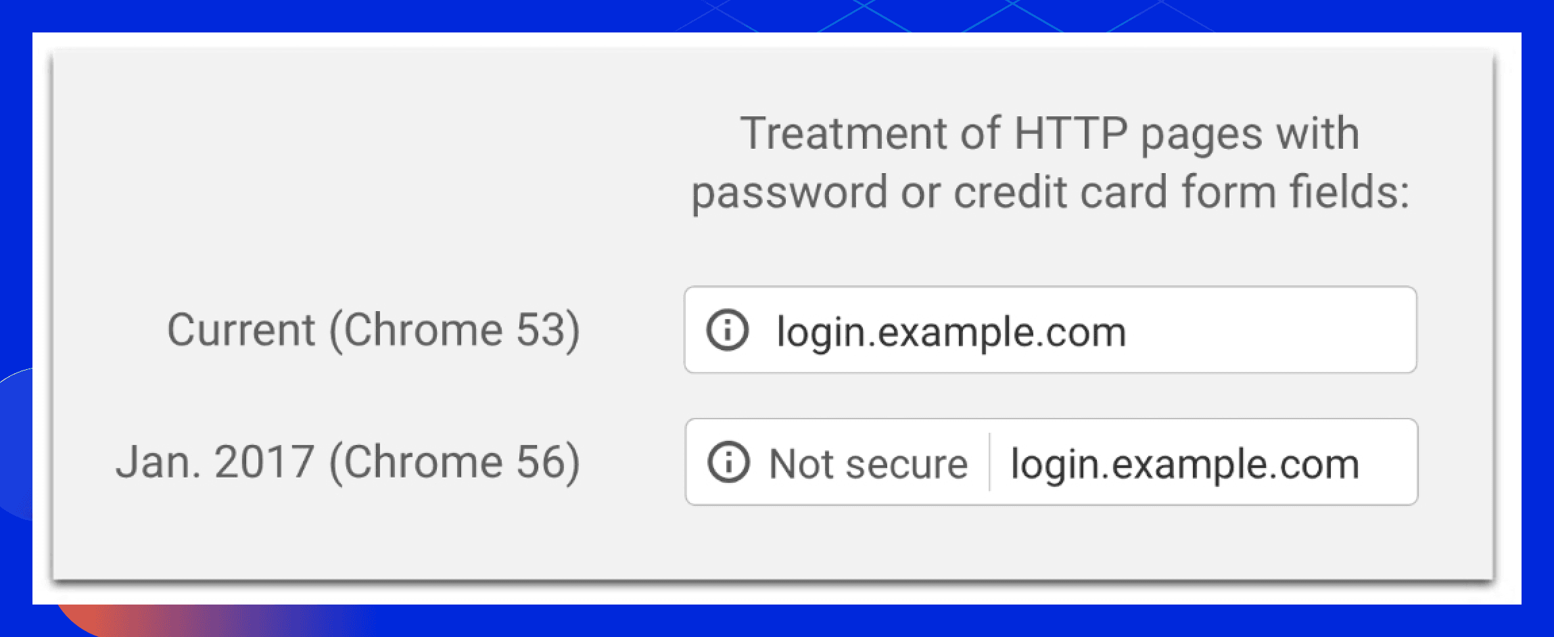Click the Not secure label
The height and width of the screenshot is (637, 1554).
(868, 464)
